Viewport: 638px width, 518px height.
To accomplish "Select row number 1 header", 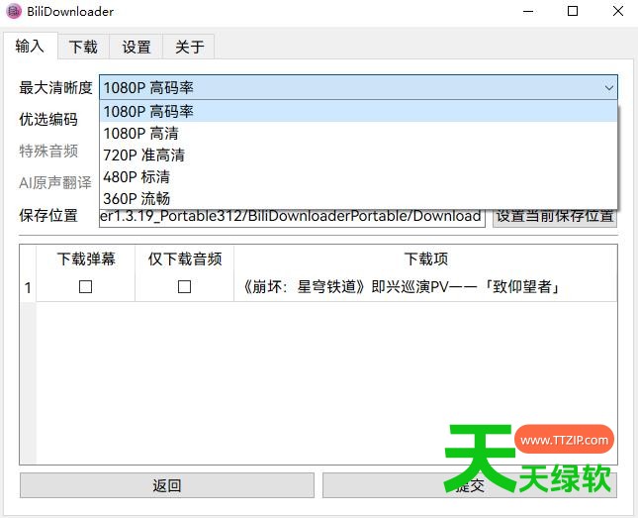I will [x=28, y=288].
